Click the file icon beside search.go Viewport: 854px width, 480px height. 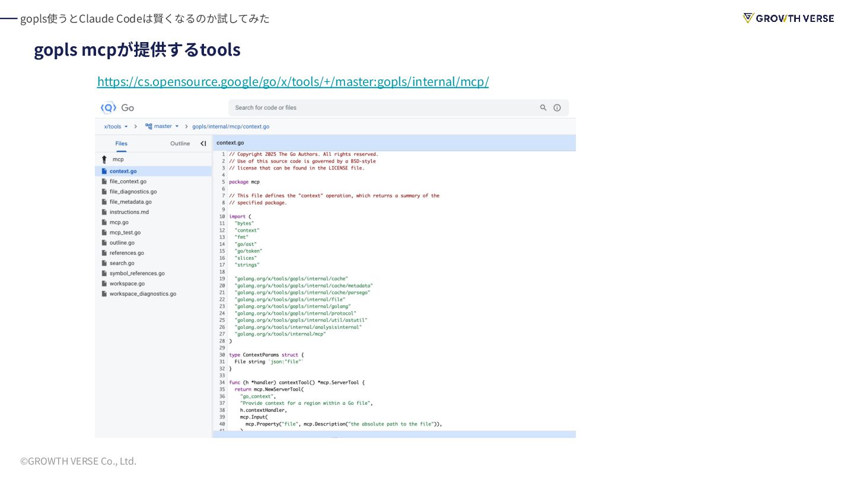[x=104, y=263]
